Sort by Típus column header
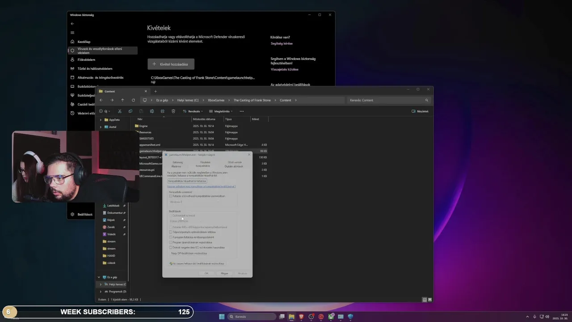Screen dimensions: 572x322 237,119
